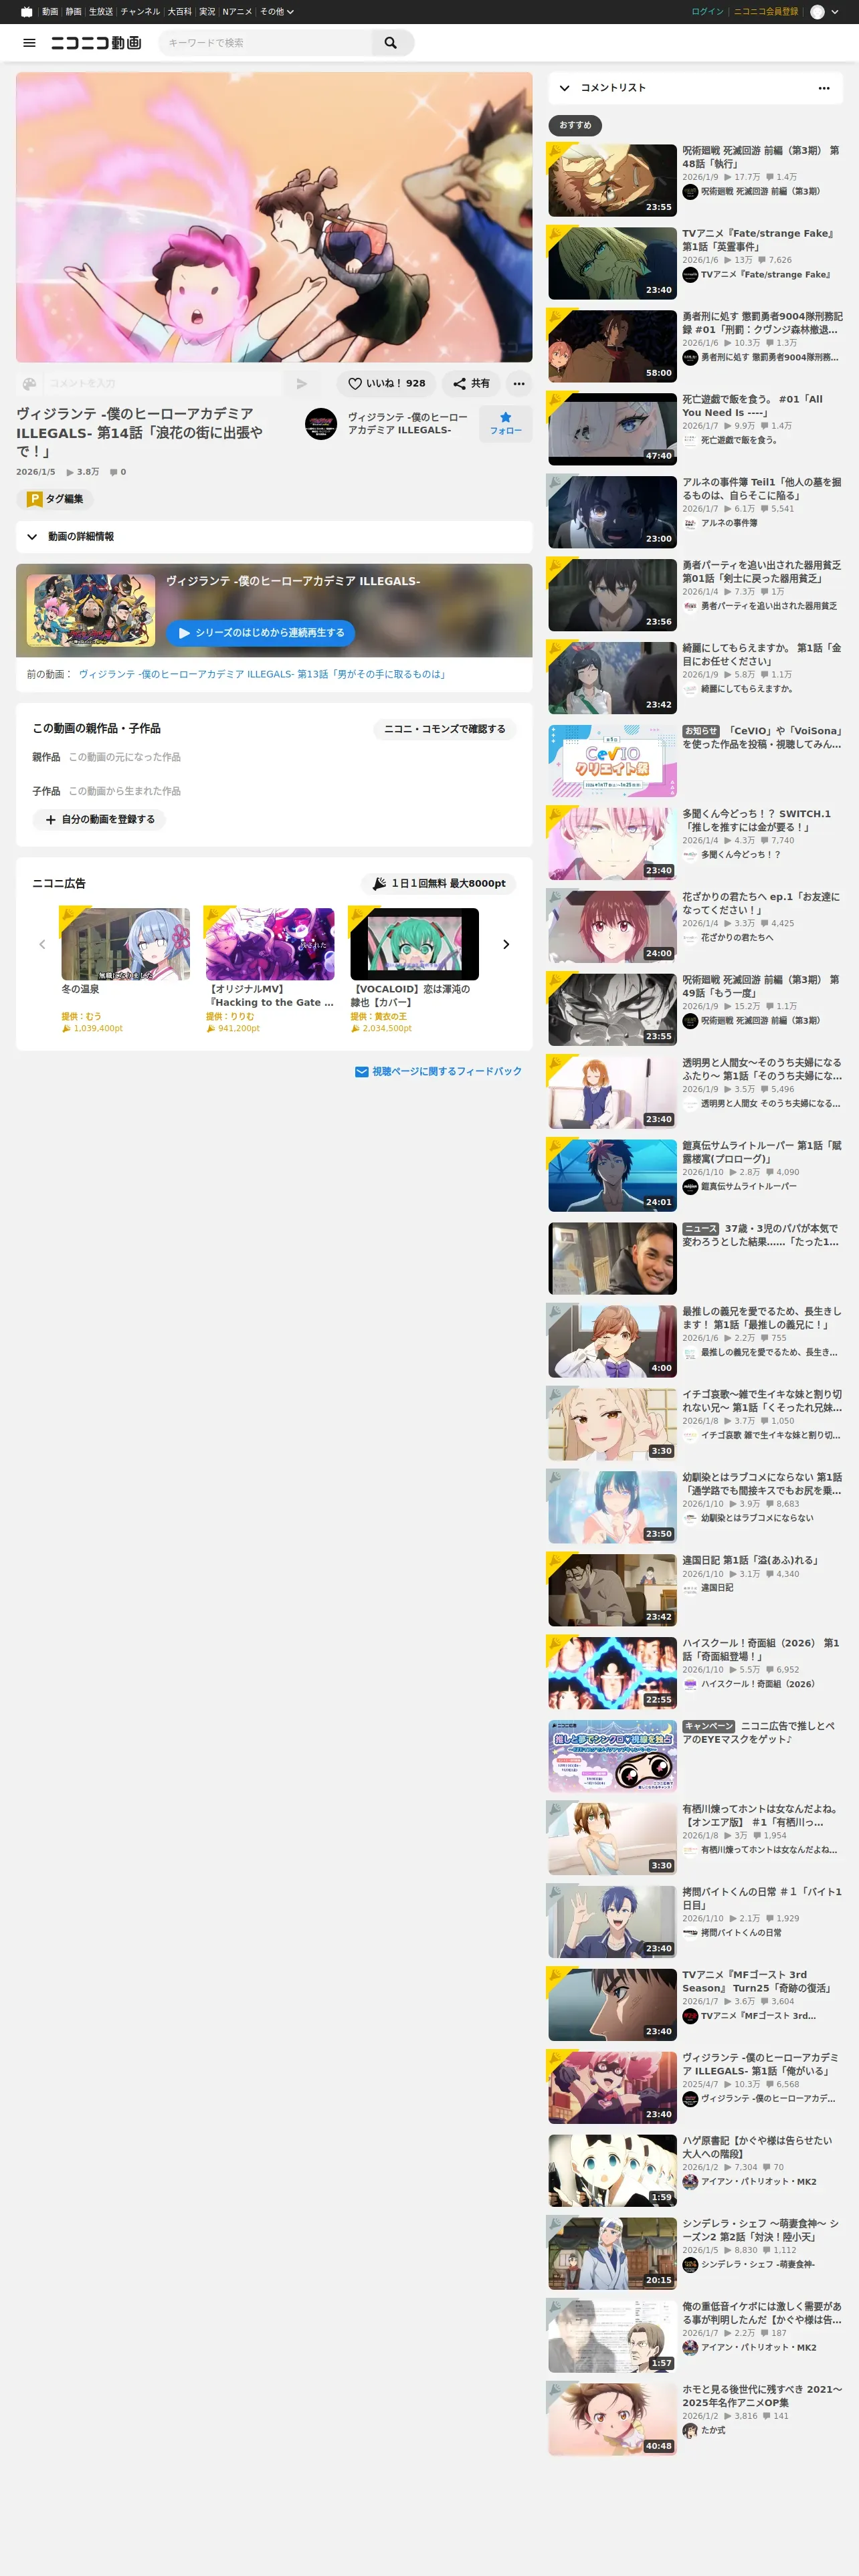Select the おすすめ tab

pyautogui.click(x=575, y=125)
